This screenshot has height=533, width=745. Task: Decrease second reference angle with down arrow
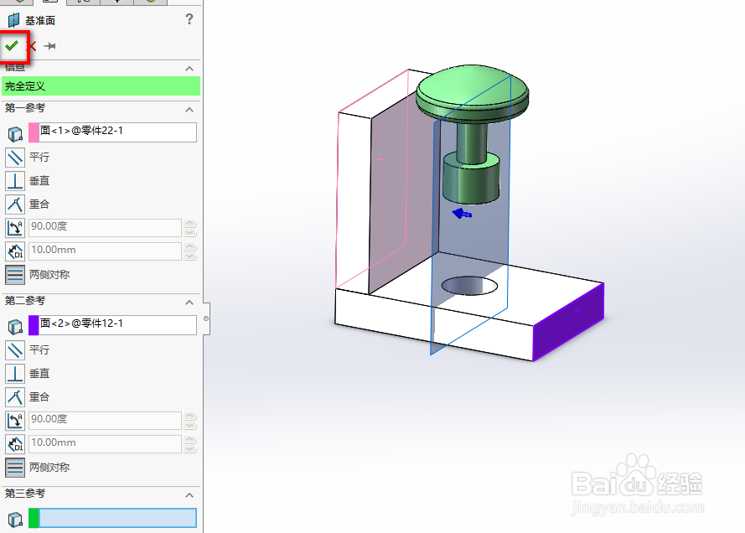[x=190, y=425]
